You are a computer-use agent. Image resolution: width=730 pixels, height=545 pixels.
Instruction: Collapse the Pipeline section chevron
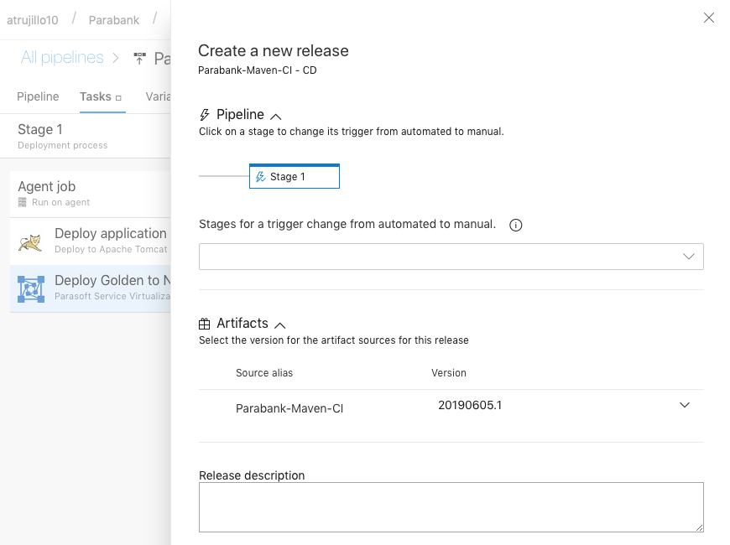[x=275, y=117]
